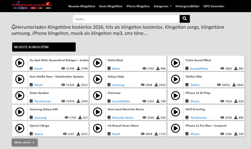
Task: Open the Enten Quaken ringtone title
Action: click(39, 93)
